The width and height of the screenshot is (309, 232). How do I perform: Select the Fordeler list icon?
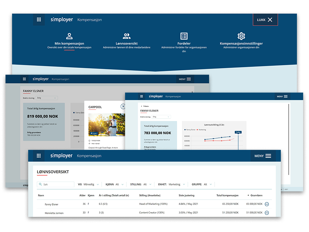184,36
